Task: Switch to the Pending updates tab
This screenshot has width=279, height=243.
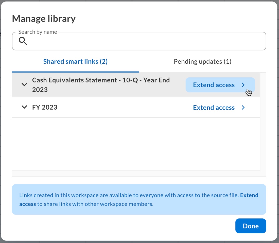Action: click(202, 61)
